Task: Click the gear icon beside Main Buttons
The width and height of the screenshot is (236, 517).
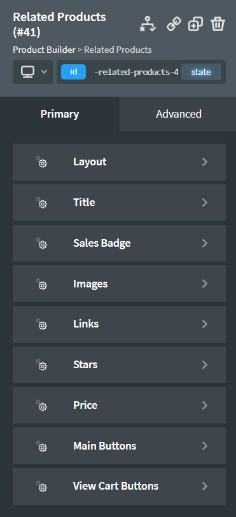Action: click(41, 446)
